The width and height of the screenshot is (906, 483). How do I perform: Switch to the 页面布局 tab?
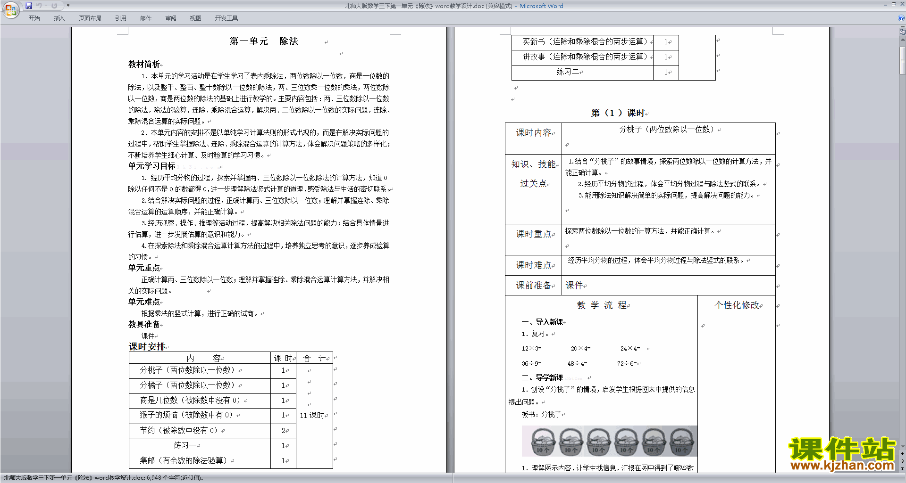click(90, 18)
